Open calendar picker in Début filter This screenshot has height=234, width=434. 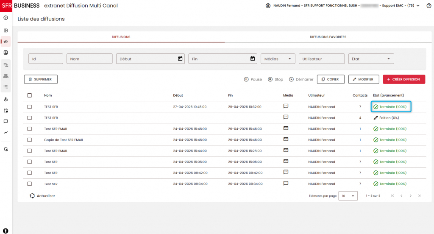tap(180, 58)
